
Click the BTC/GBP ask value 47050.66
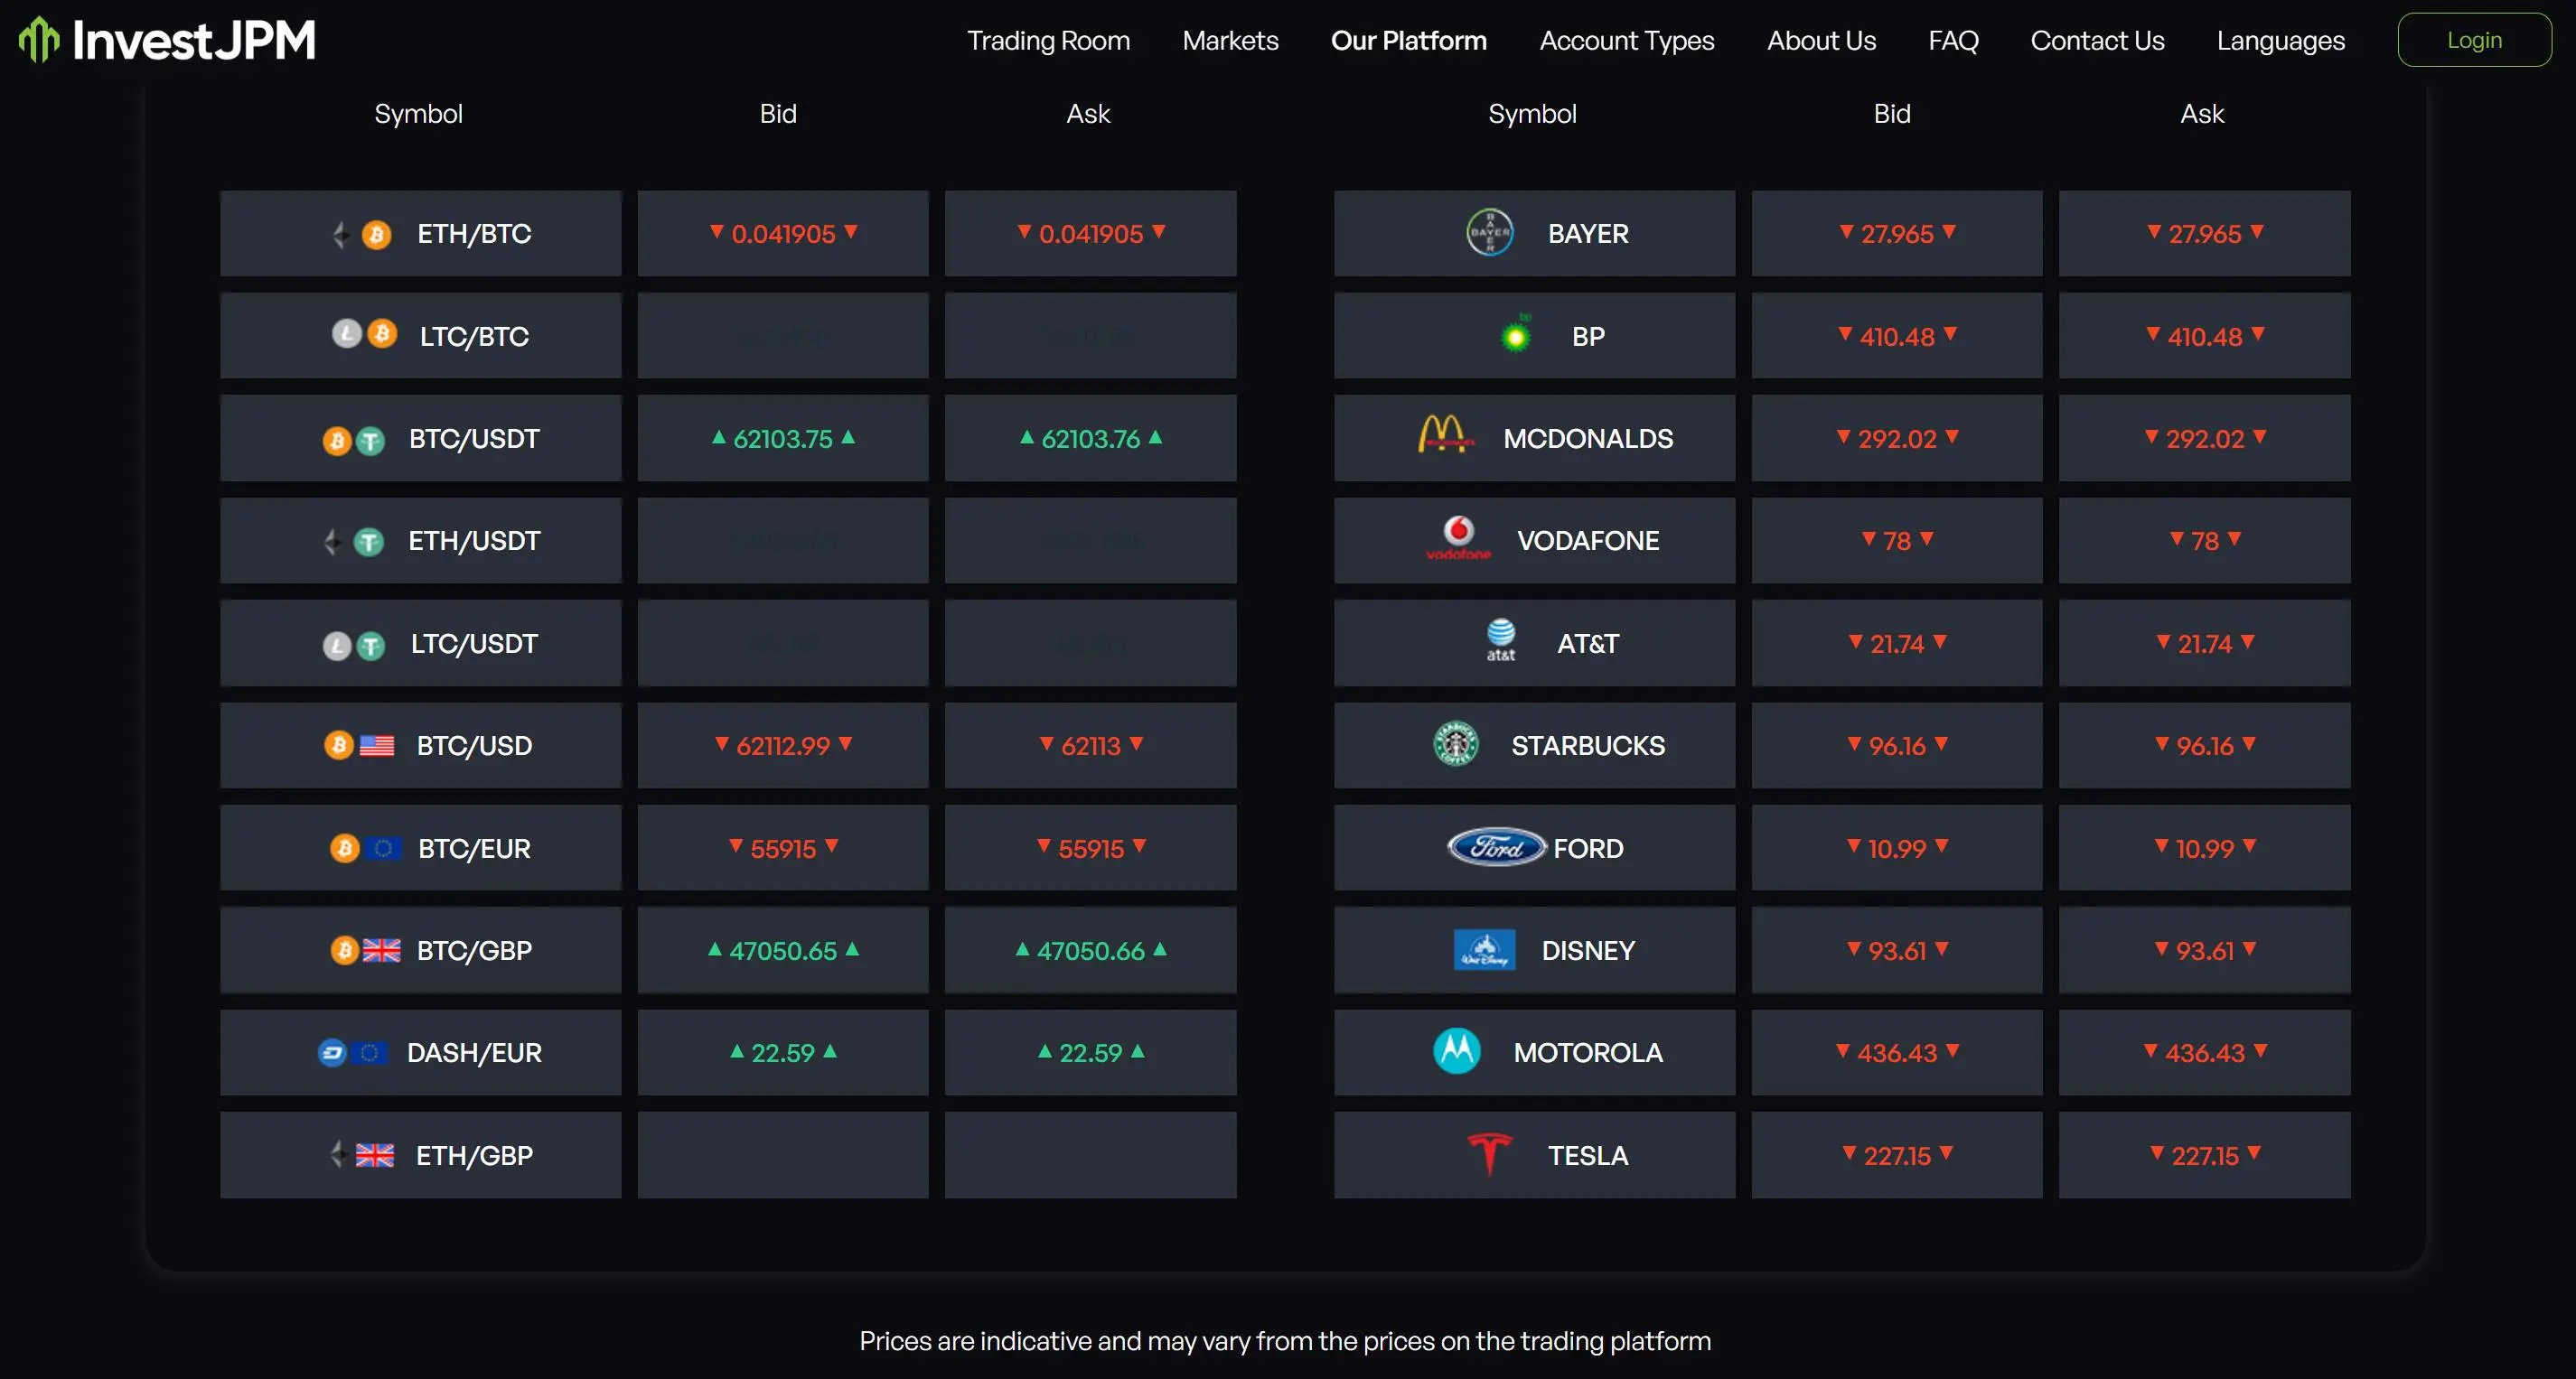click(x=1090, y=950)
